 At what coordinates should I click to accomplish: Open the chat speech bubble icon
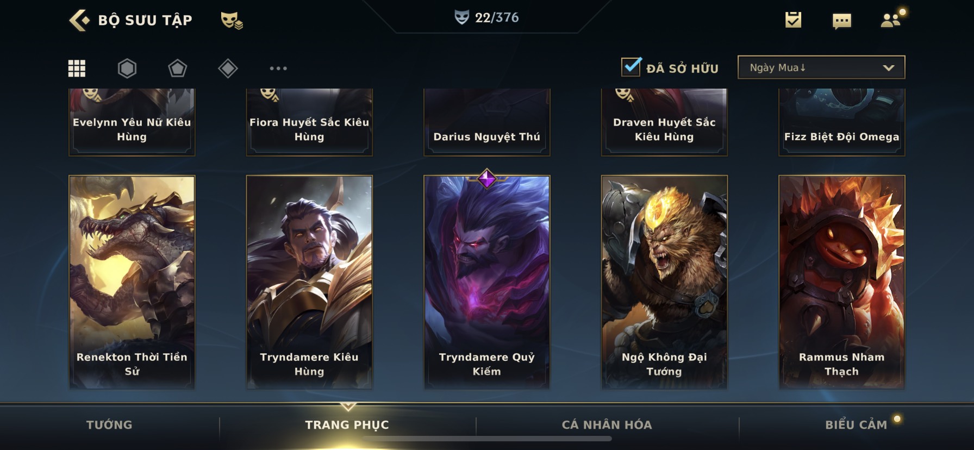(842, 21)
